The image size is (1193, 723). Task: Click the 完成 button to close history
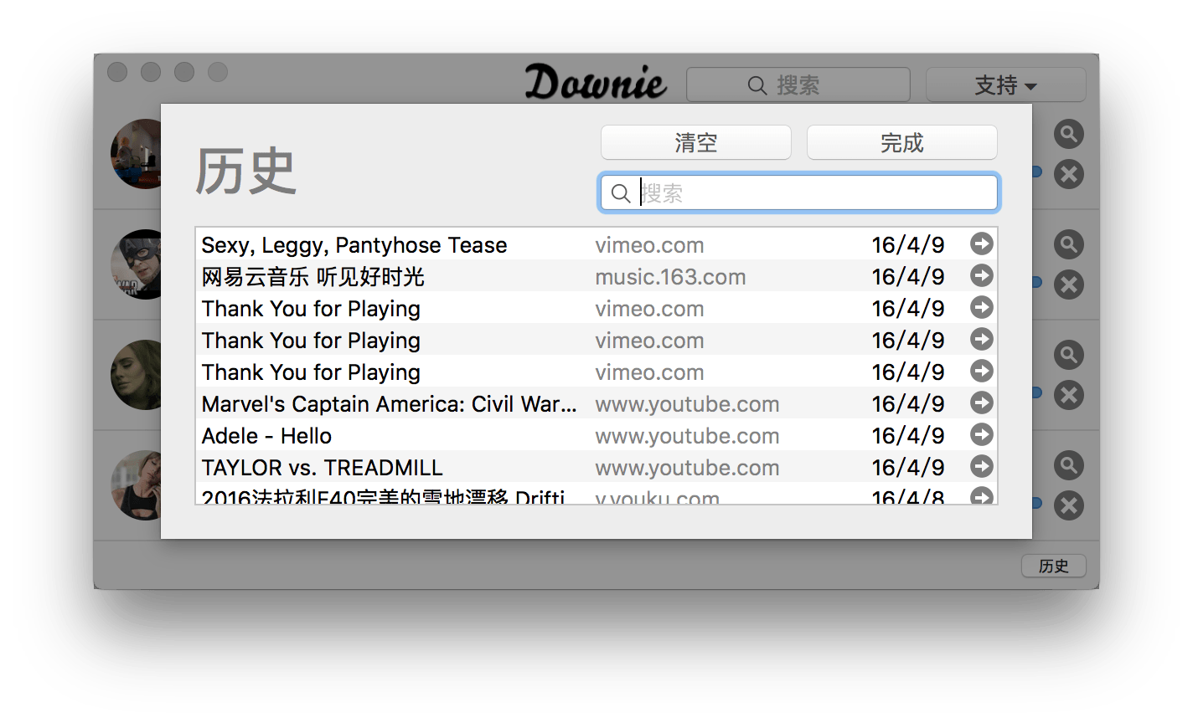click(x=902, y=142)
